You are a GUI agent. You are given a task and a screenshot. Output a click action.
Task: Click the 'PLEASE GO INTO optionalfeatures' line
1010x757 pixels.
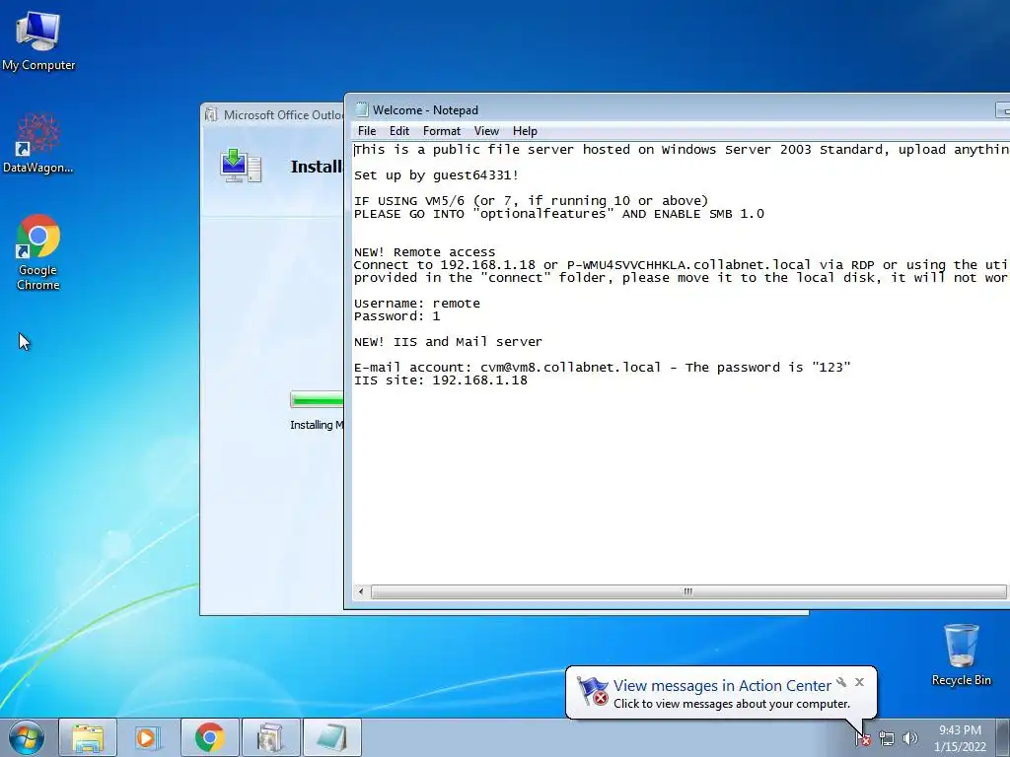click(x=559, y=214)
